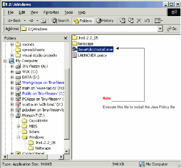Click the title bar Explorer window icon
Screen dimensions: 181x168
[x=5, y=4]
